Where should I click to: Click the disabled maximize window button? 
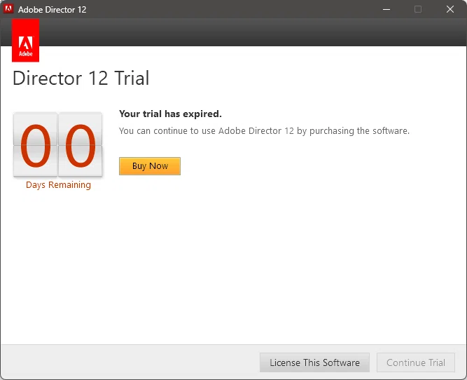click(x=418, y=9)
